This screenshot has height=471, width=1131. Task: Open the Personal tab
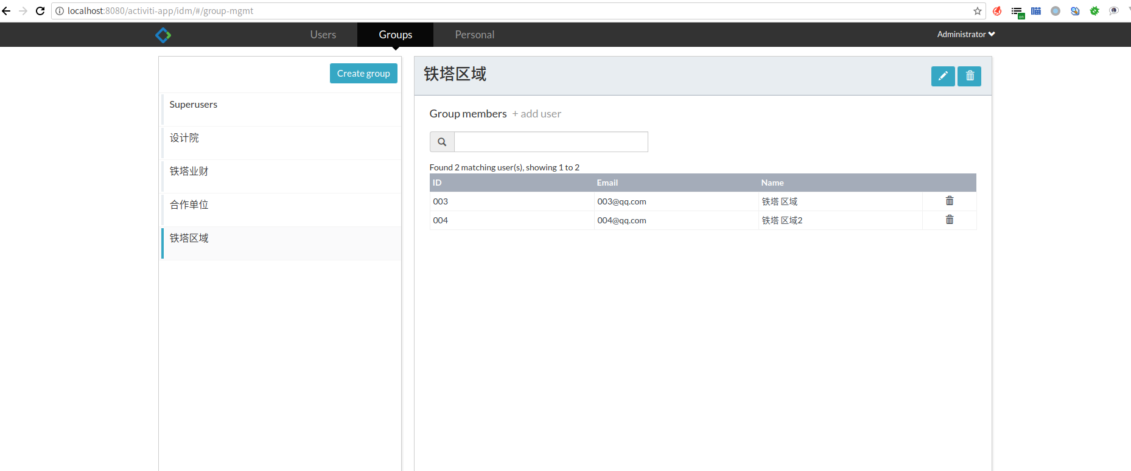474,35
